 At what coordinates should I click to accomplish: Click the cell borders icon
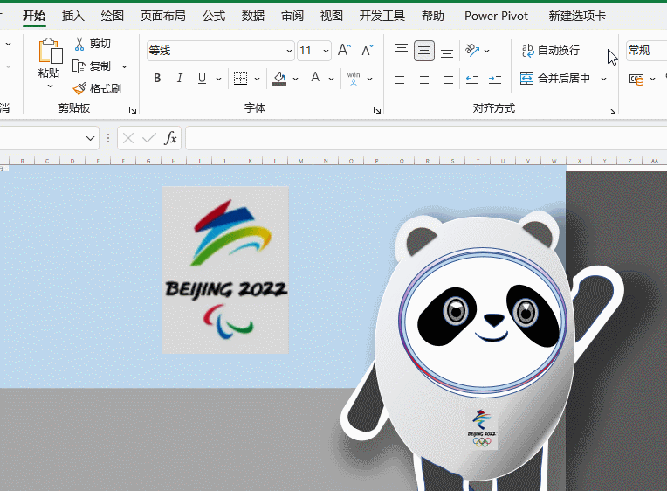(241, 79)
